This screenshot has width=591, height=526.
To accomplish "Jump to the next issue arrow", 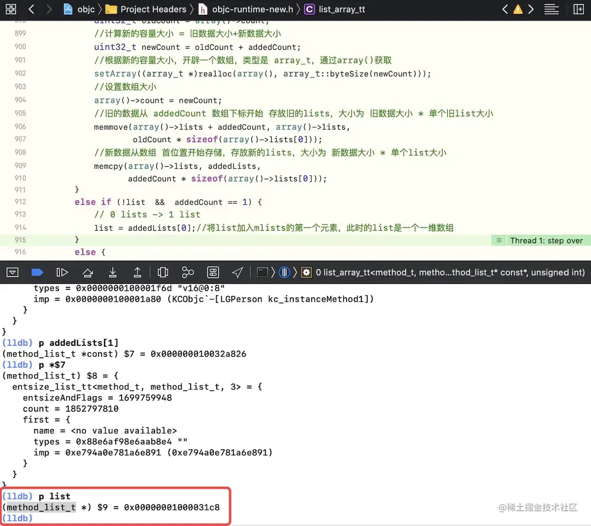I will coord(531,9).
